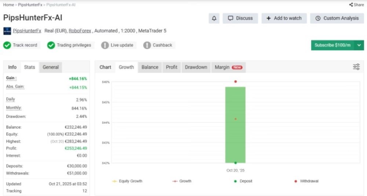Click the bell notification icon
The image size is (367, 196).
point(214,18)
